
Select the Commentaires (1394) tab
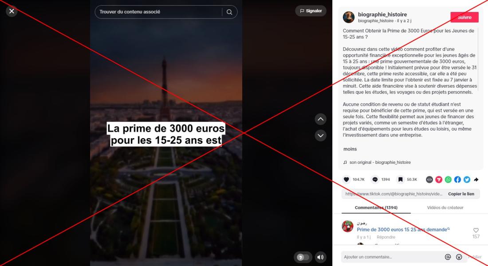pyautogui.click(x=376, y=208)
